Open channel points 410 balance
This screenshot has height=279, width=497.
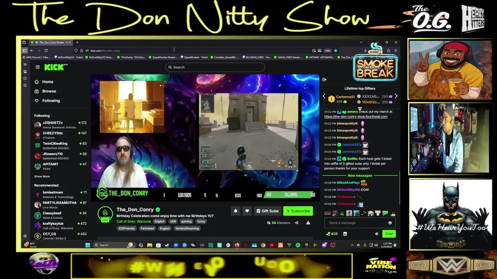tap(332, 234)
